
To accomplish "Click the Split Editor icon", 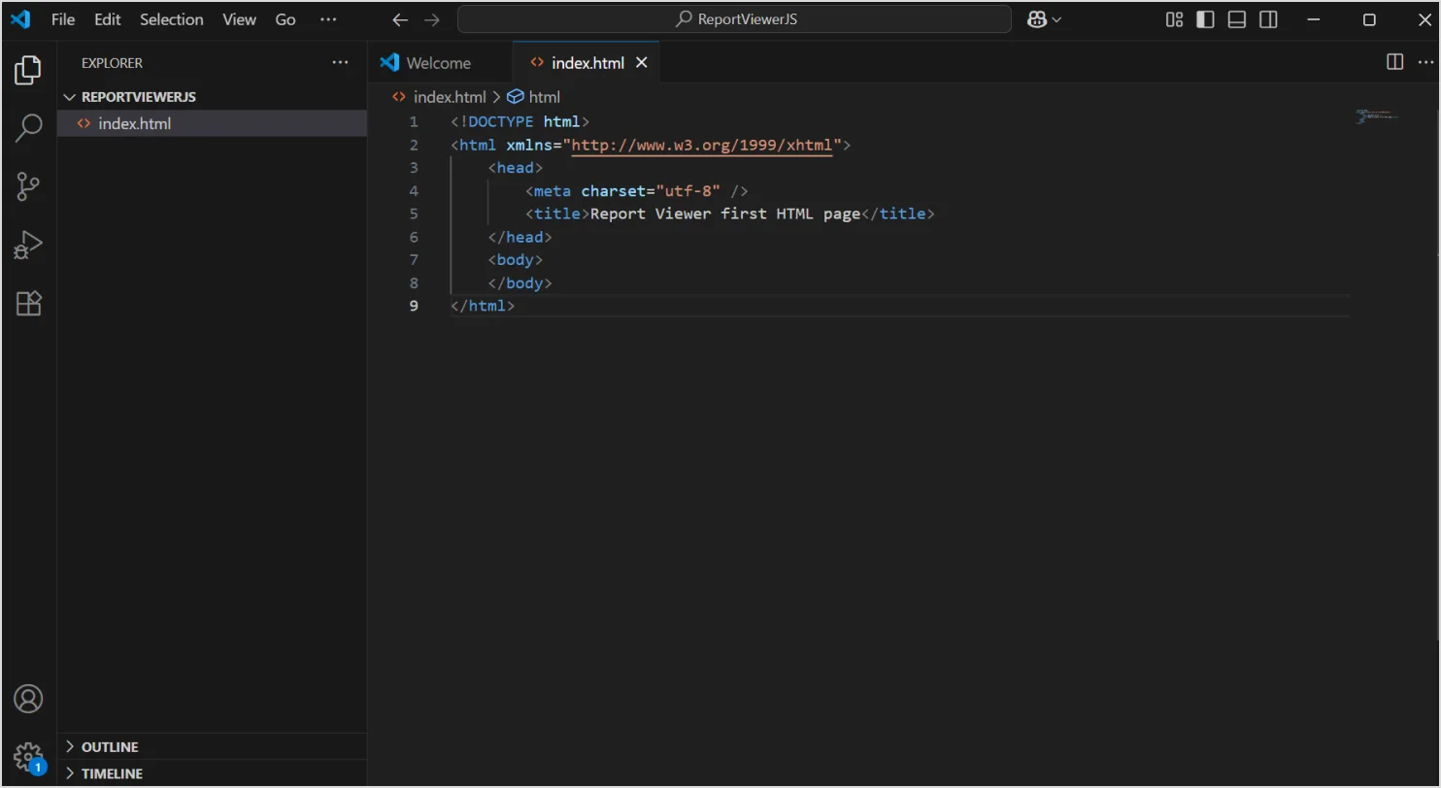I will pyautogui.click(x=1394, y=61).
